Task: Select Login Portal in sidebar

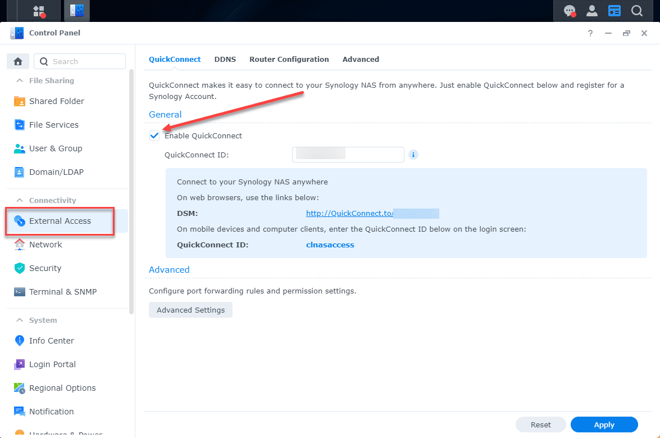Action: coord(52,364)
